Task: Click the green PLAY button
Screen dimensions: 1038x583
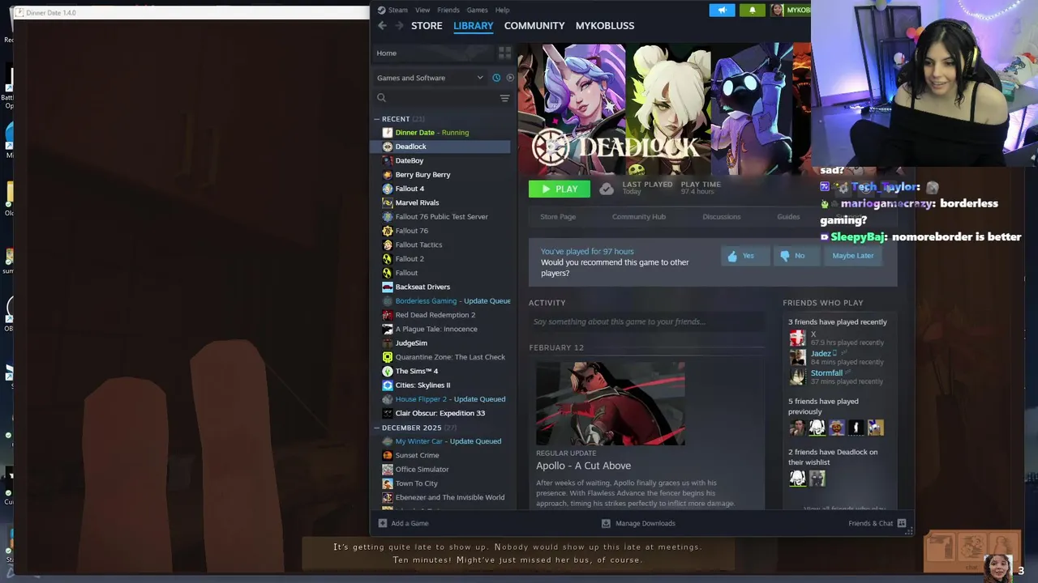Action: click(x=560, y=189)
